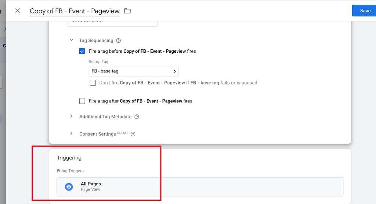Screen dimensions: 376x204
Task: Collapse Tag Sequencing using its chevron arrow
Action: (x=71, y=40)
